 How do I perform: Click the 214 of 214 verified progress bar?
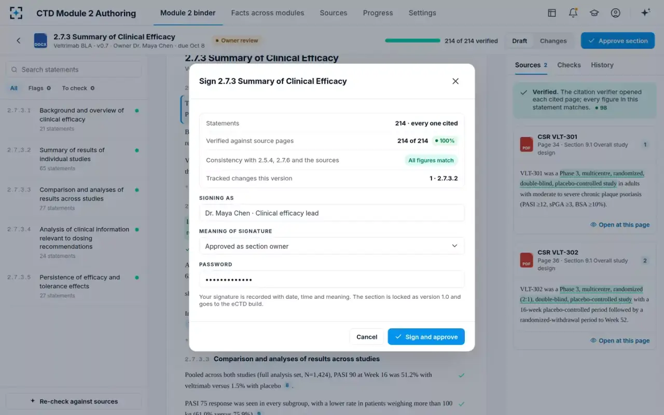coord(412,41)
